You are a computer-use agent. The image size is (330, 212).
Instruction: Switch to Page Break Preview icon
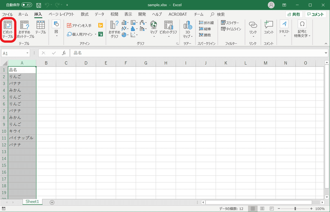272,209
